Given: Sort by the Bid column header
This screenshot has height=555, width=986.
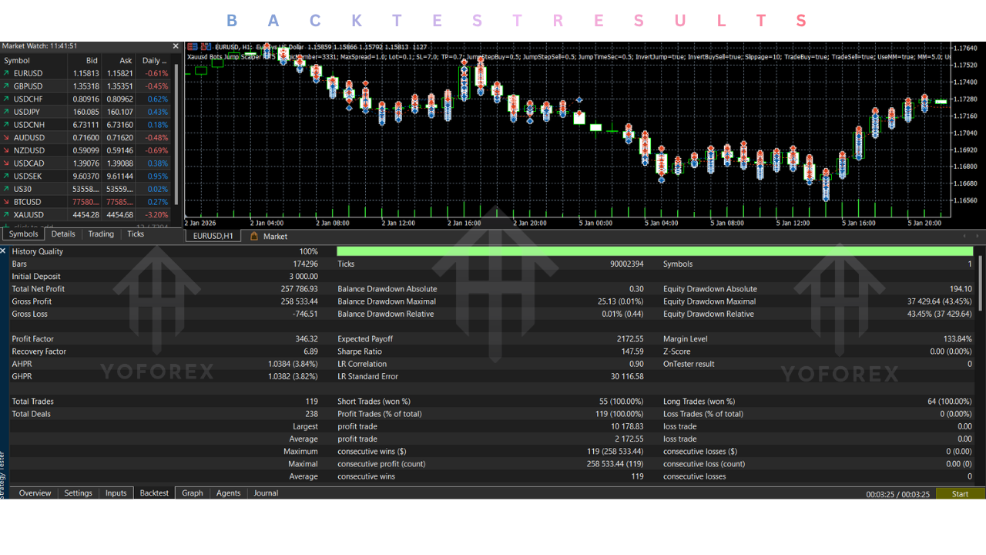Looking at the screenshot, I should pos(85,60).
